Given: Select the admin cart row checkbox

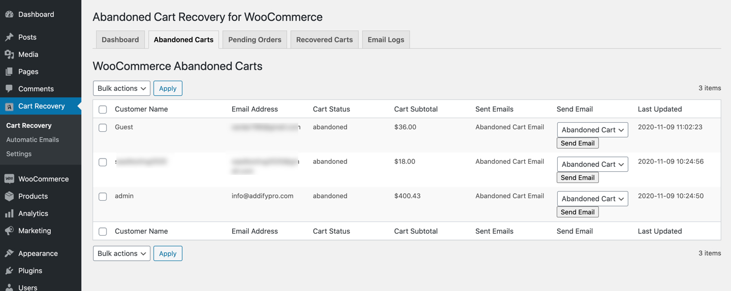Looking at the screenshot, I should point(103,197).
